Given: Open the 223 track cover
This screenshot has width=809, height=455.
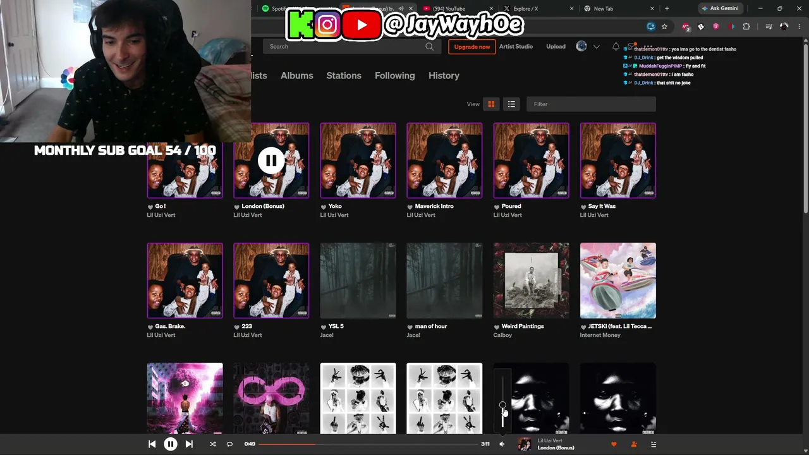Looking at the screenshot, I should click(x=271, y=281).
